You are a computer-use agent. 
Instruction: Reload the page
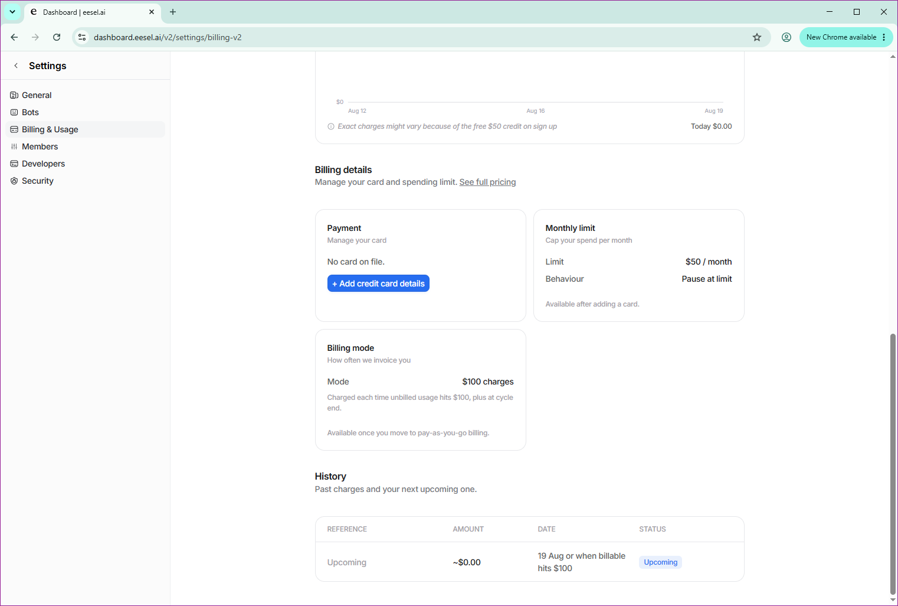click(x=57, y=37)
